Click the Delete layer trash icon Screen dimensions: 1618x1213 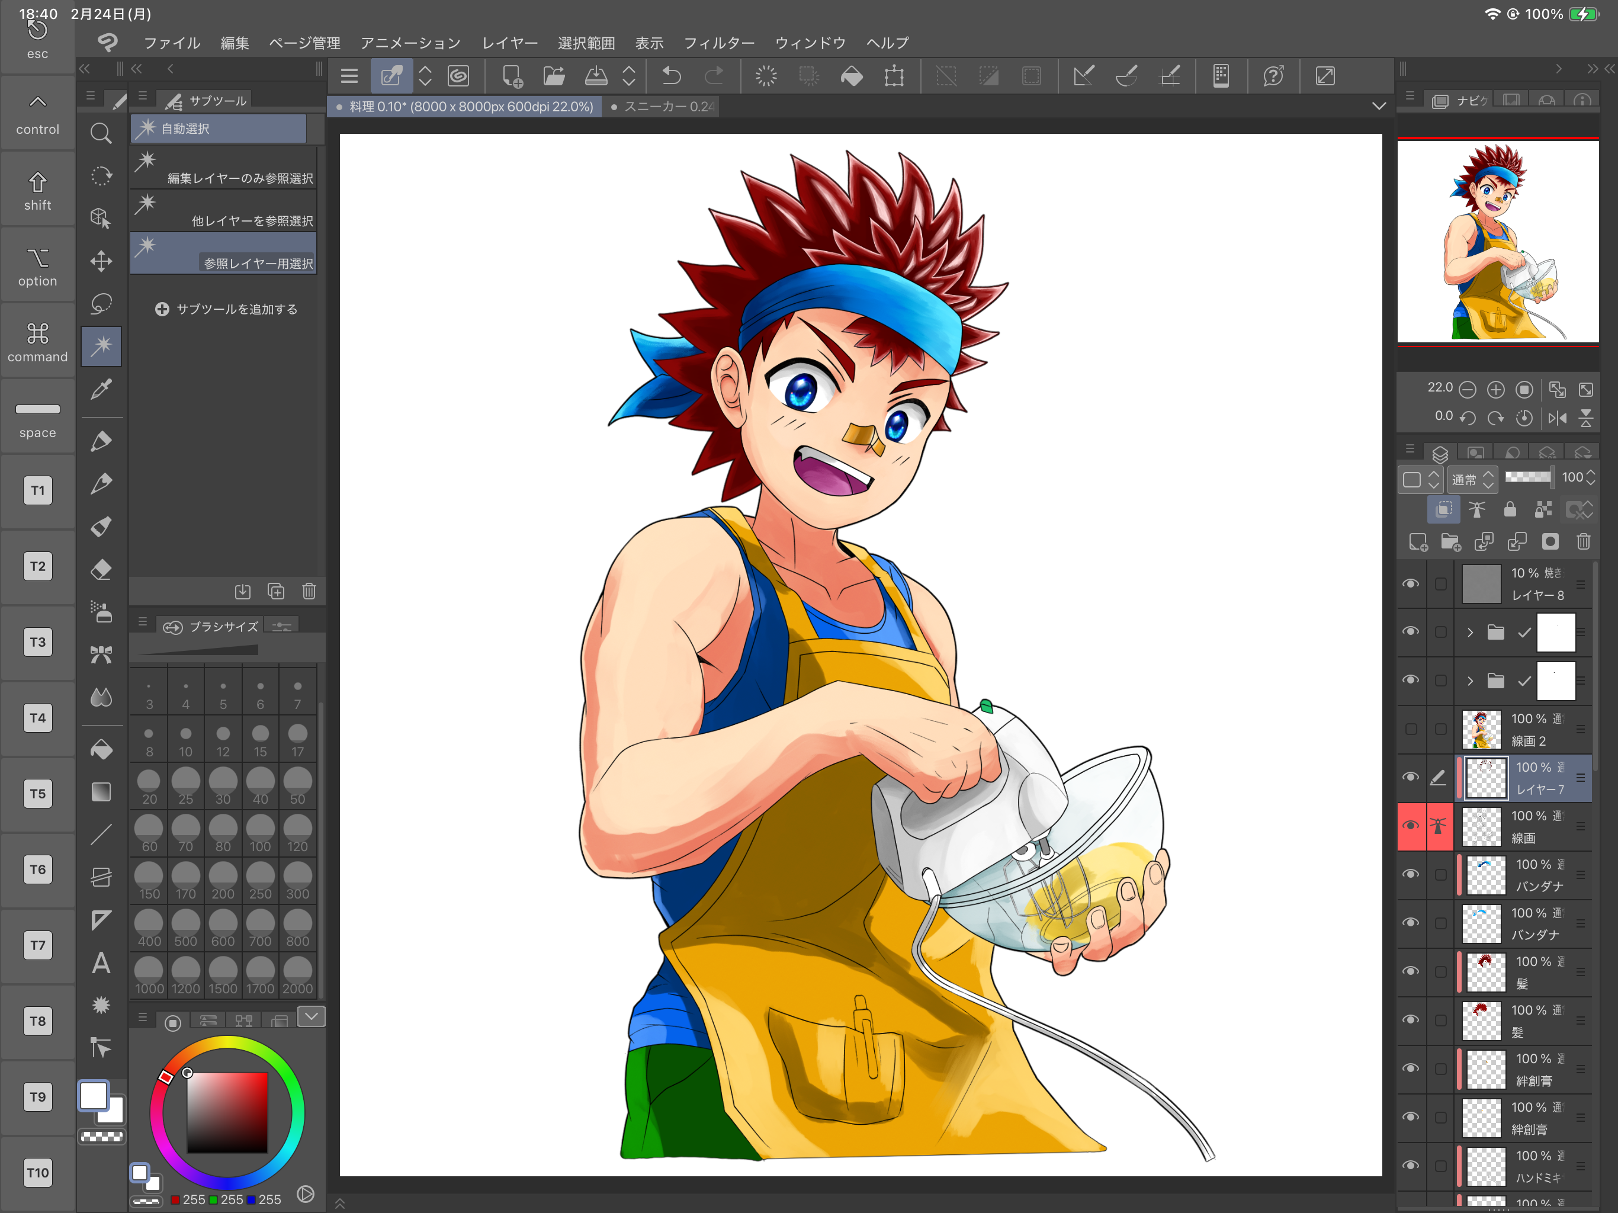point(1584,541)
